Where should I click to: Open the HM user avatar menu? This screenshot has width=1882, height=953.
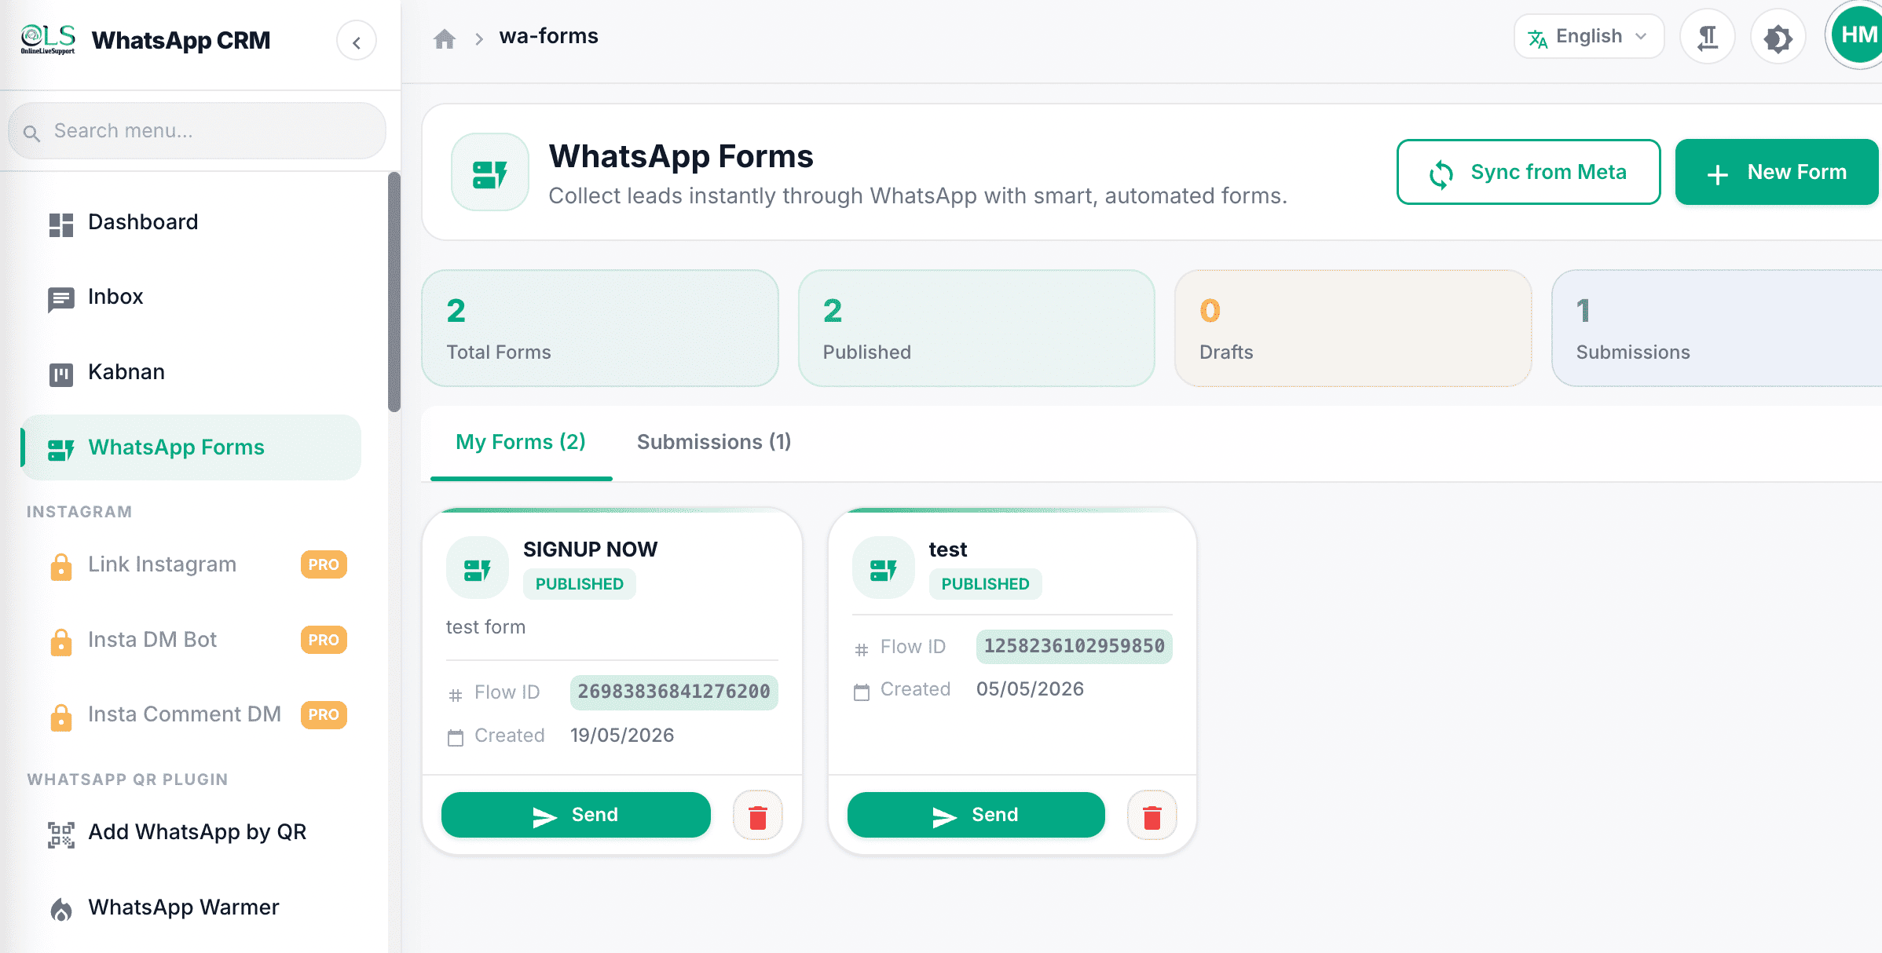(1857, 35)
